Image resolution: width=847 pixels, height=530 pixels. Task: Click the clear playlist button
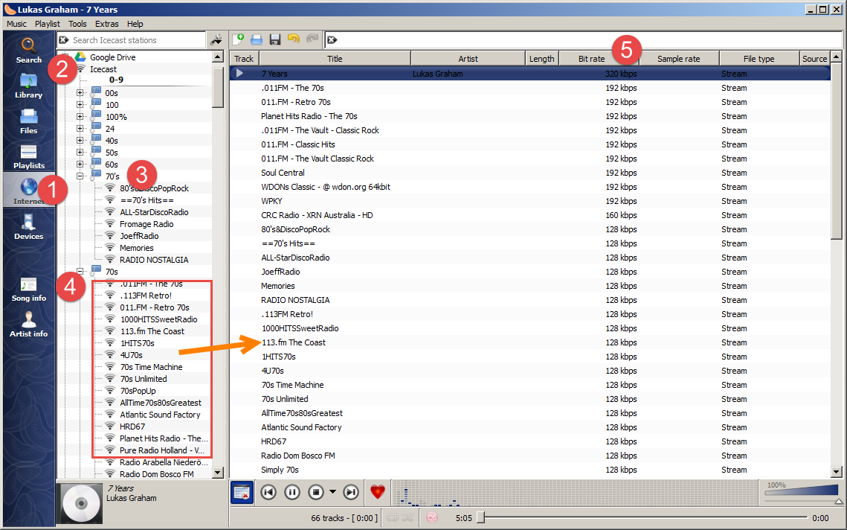242,492
